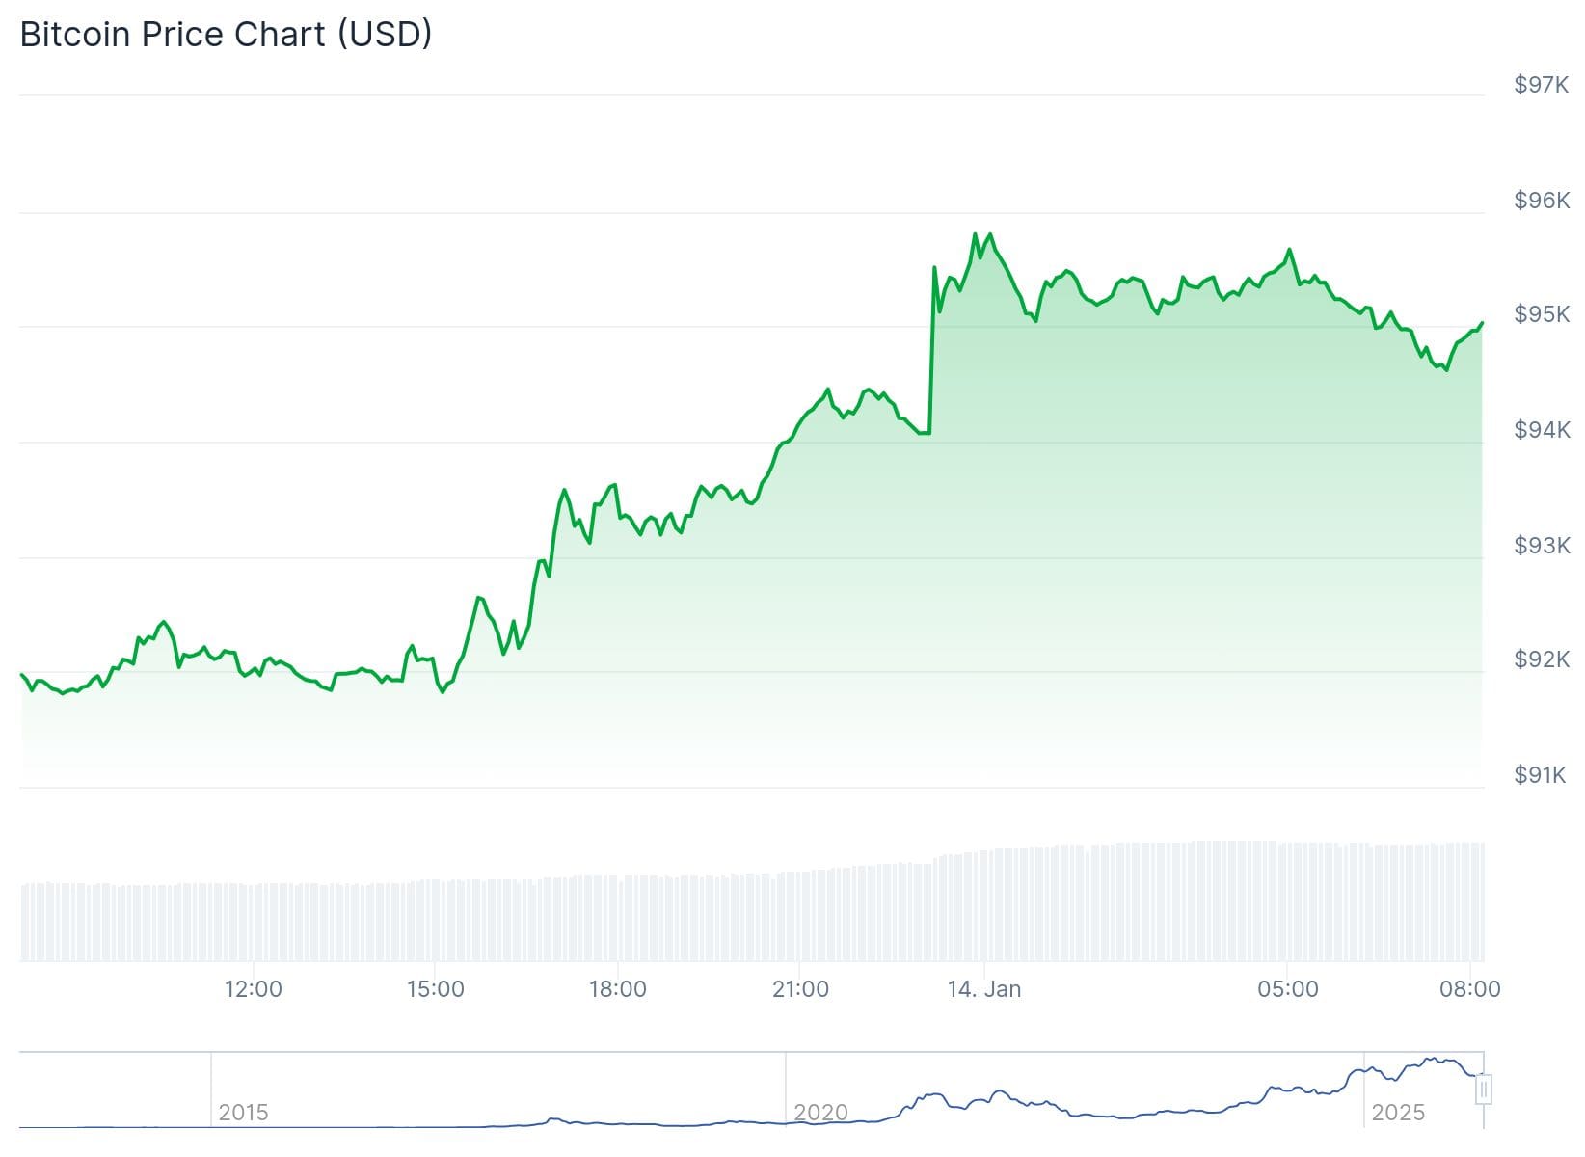Click the $92K price axis label

point(1541,659)
